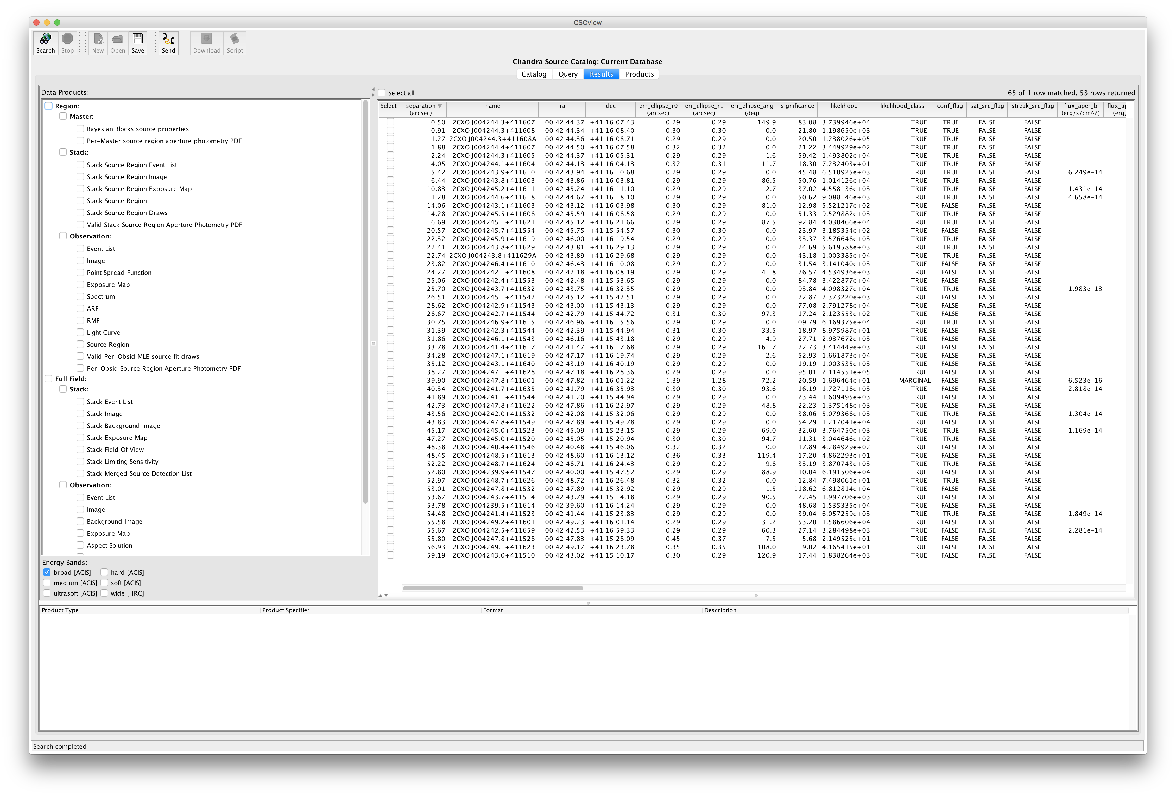Select row checkbox for 2CXO J004244.3+411607
Viewport: 1176px width, 796px height.
point(390,122)
